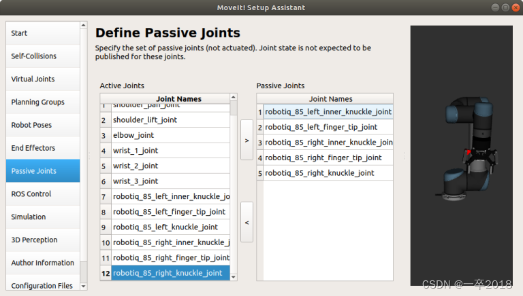Image resolution: width=523 pixels, height=296 pixels.
Task: Click the robot arm 3D preview
Action: point(461,155)
